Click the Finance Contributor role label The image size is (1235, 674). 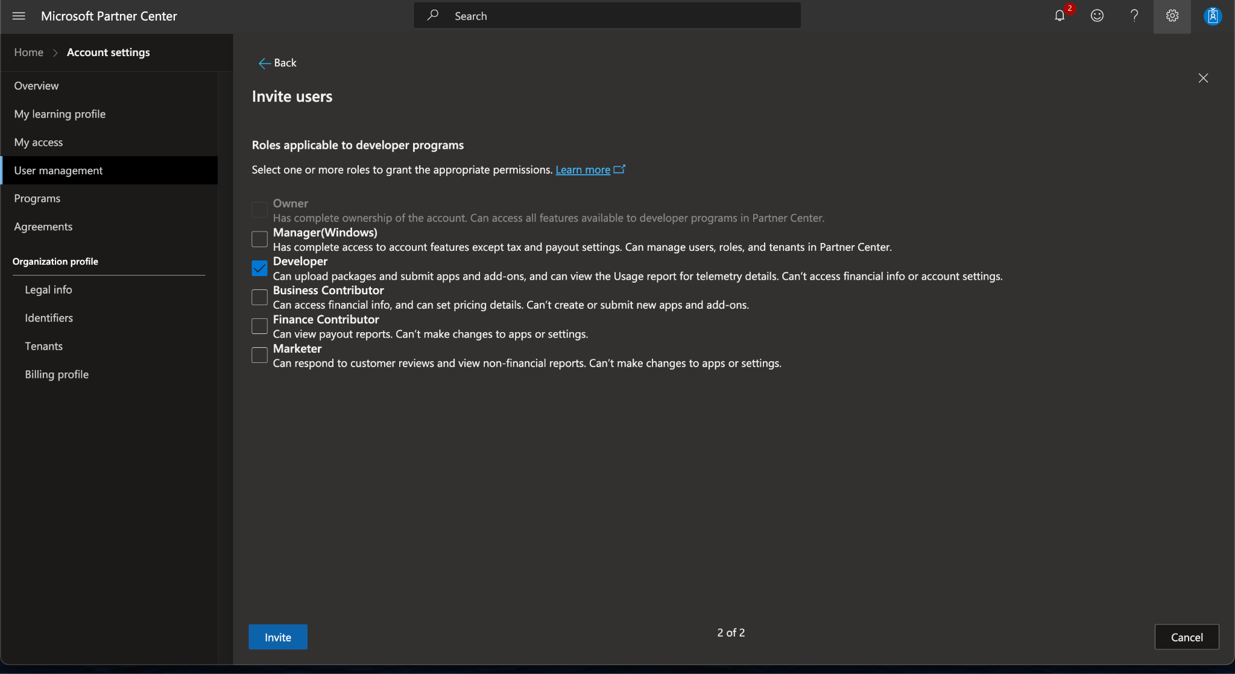pos(326,320)
